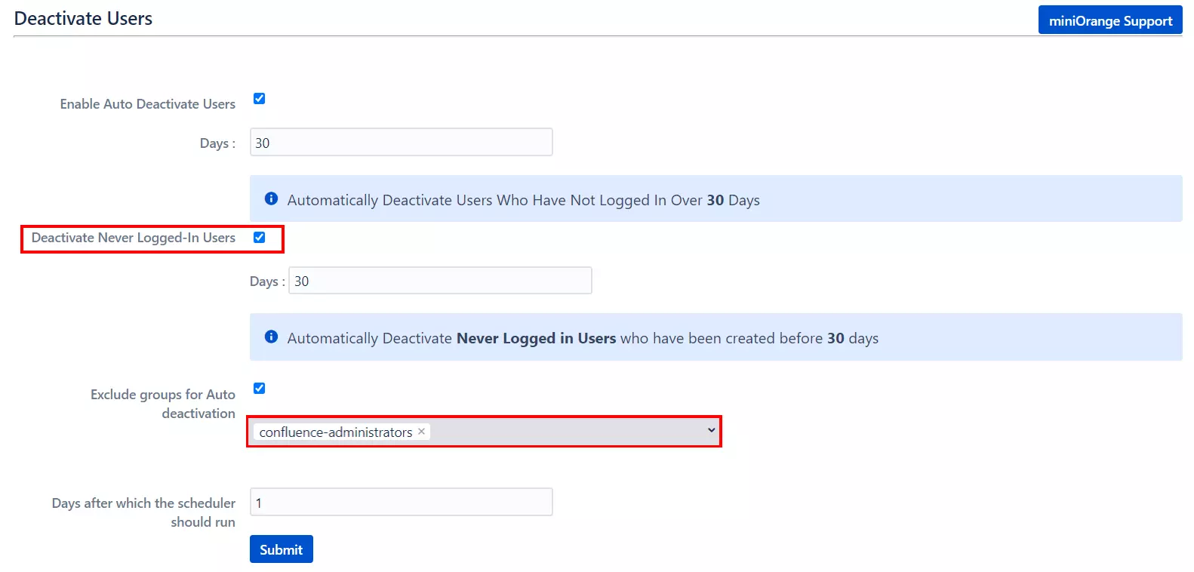Click the Deactivate Users page heading
The width and height of the screenshot is (1194, 572).
pos(83,19)
